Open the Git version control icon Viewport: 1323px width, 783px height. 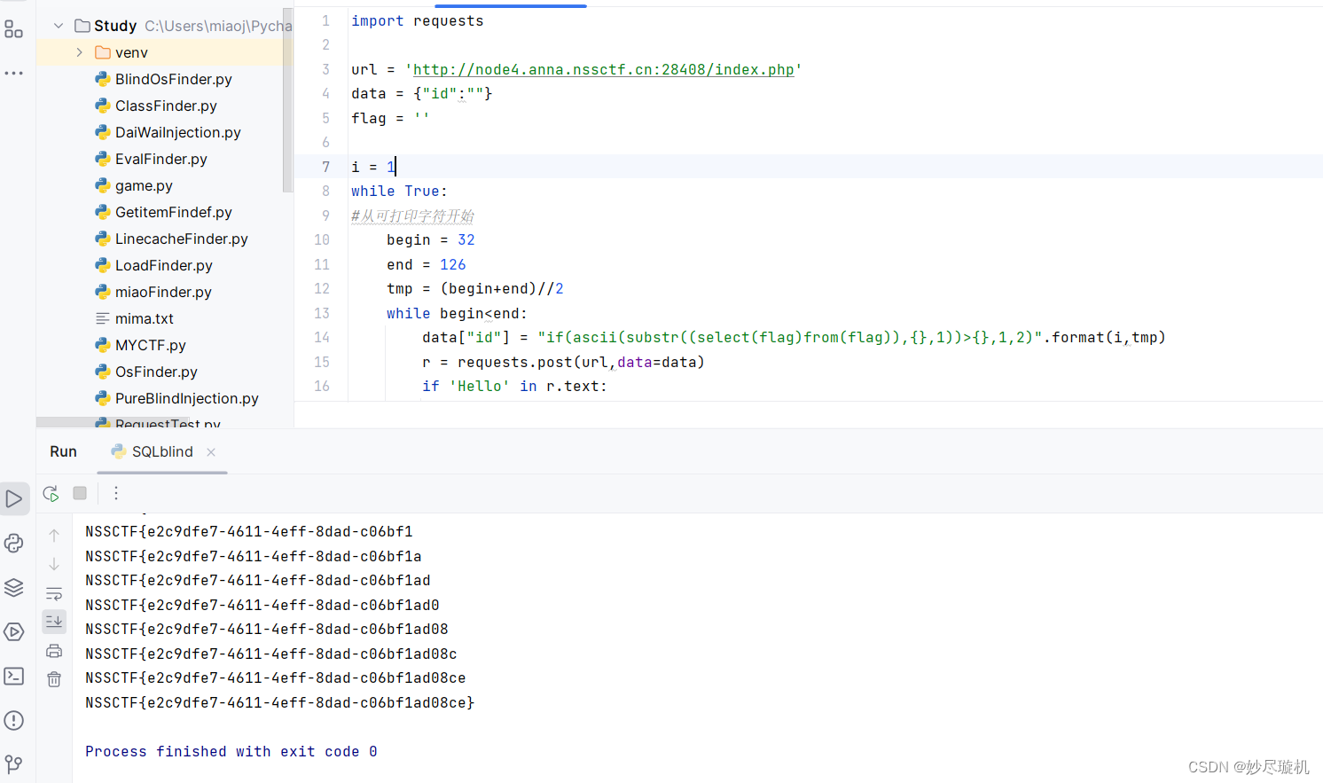pyautogui.click(x=14, y=763)
